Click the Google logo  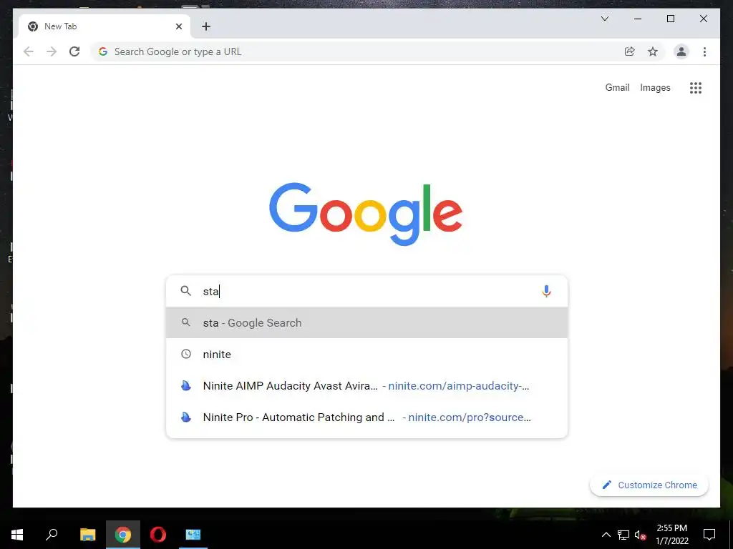pyautogui.click(x=366, y=214)
